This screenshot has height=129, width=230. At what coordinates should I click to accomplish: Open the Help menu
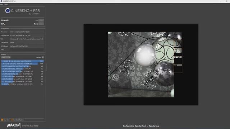click(x=6, y=5)
